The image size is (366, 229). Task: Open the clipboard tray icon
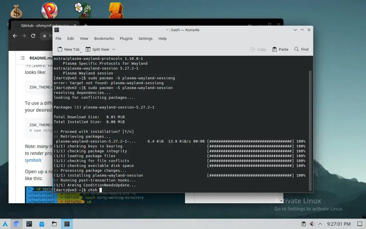tap(304, 224)
